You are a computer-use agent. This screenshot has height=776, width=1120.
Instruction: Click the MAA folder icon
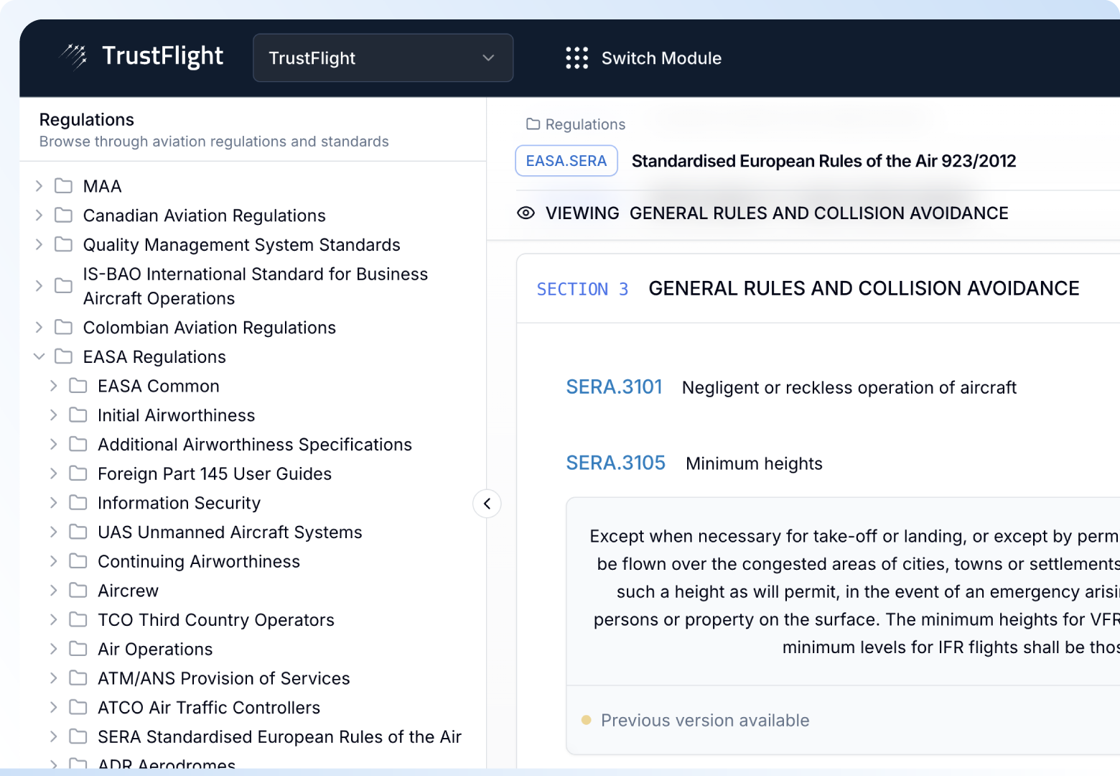pos(64,186)
